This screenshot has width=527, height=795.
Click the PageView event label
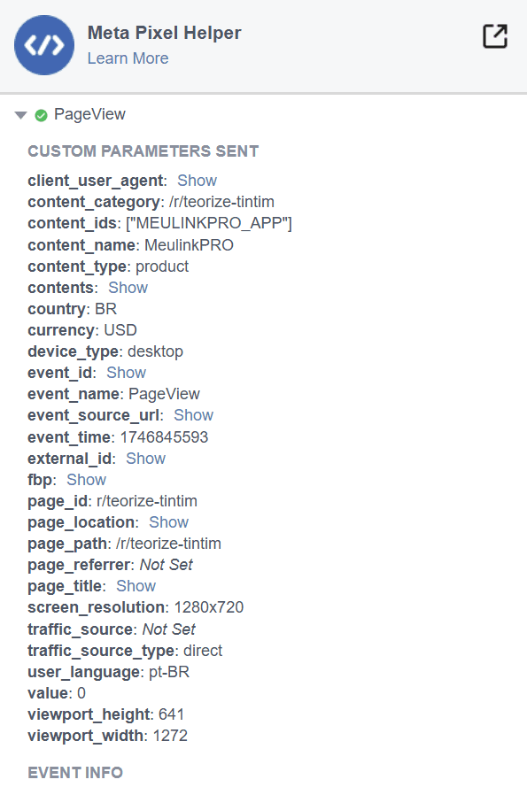pyautogui.click(x=89, y=114)
